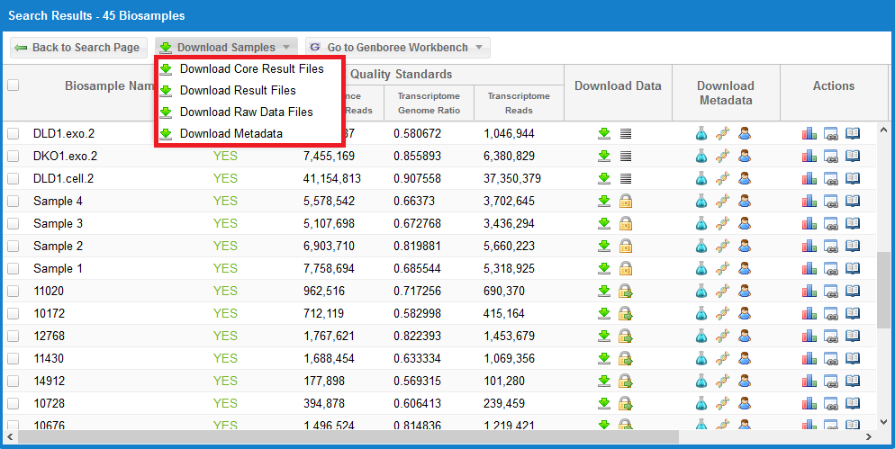Go Back to Search Page
Image resolution: width=895 pixels, height=449 pixels.
(x=77, y=48)
